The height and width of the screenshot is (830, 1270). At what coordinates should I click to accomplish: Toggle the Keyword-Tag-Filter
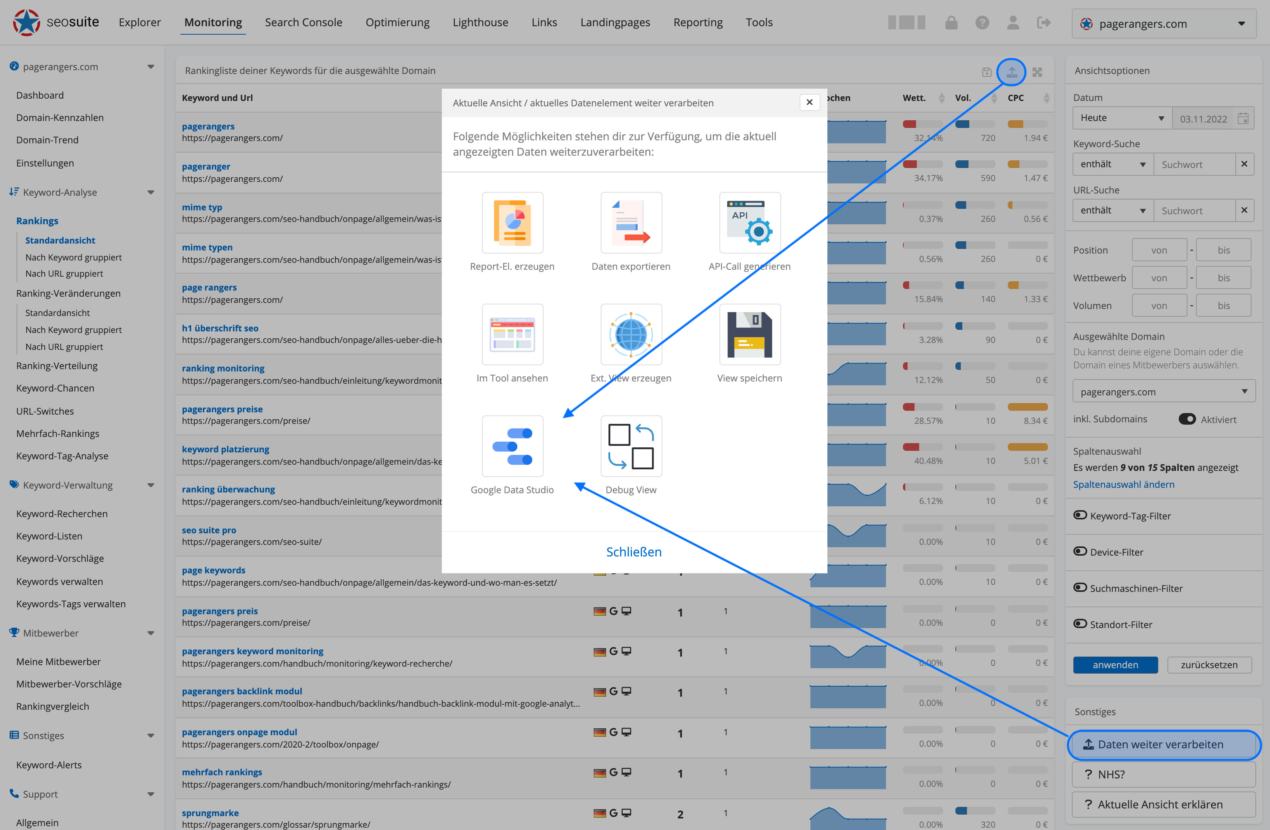[1080, 515]
